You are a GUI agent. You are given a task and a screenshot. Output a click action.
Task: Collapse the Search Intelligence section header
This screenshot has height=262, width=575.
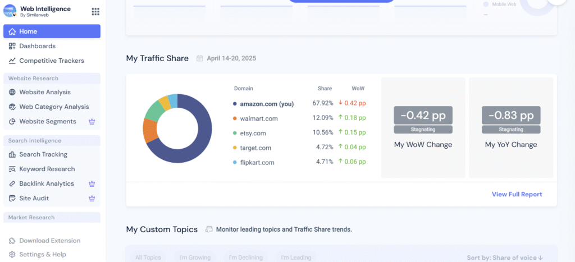pos(52,141)
